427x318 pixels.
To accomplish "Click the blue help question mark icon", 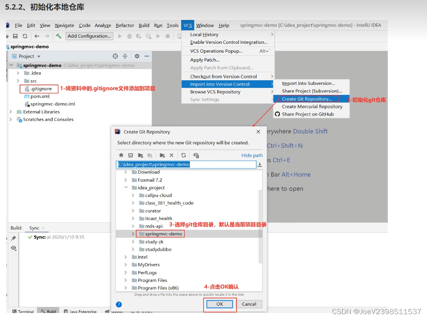I will (119, 305).
